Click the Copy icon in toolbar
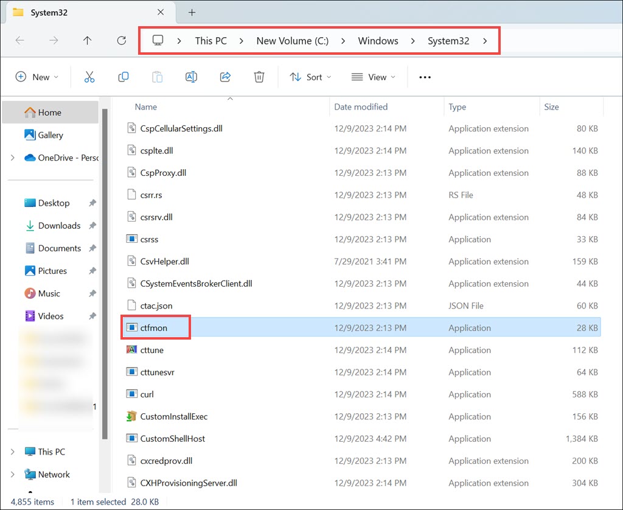623x510 pixels. click(124, 77)
